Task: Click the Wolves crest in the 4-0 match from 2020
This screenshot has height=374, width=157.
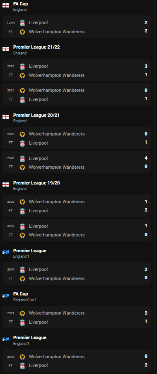Action: click(22, 167)
